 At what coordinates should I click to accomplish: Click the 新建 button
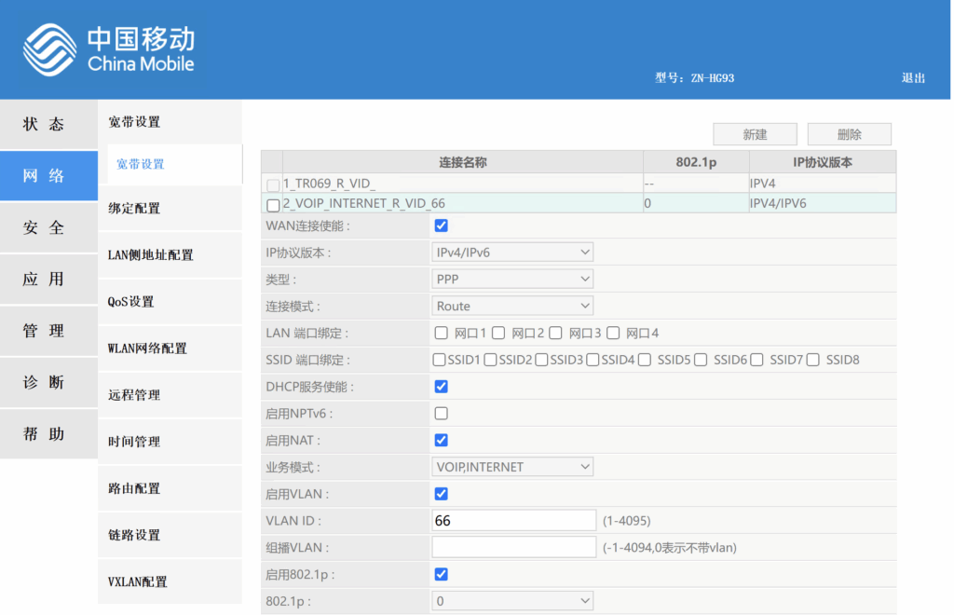755,134
